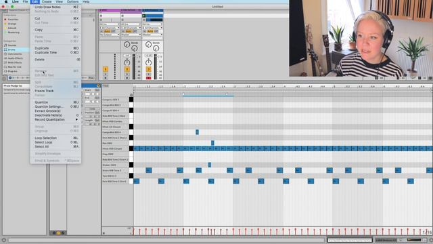This screenshot has height=244, width=433.
Task: Open the Max for Live category icon
Action: tap(5, 67)
